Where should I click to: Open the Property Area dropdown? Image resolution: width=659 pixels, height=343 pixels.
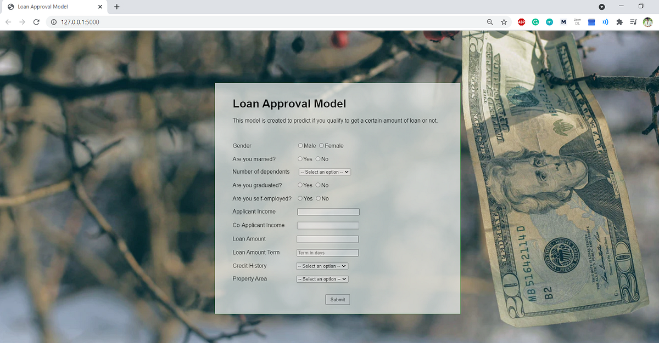point(322,279)
